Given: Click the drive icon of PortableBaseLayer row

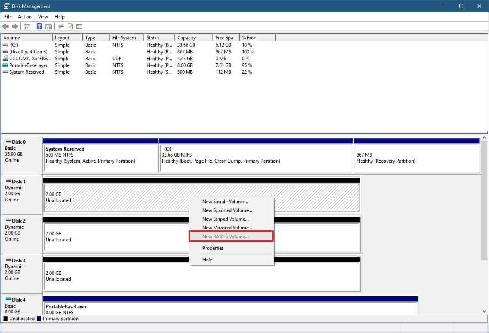Looking at the screenshot, I should click(x=5, y=65).
